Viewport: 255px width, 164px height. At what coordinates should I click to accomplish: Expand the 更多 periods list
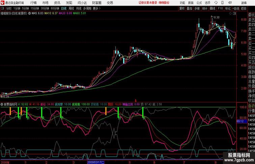click(96, 8)
